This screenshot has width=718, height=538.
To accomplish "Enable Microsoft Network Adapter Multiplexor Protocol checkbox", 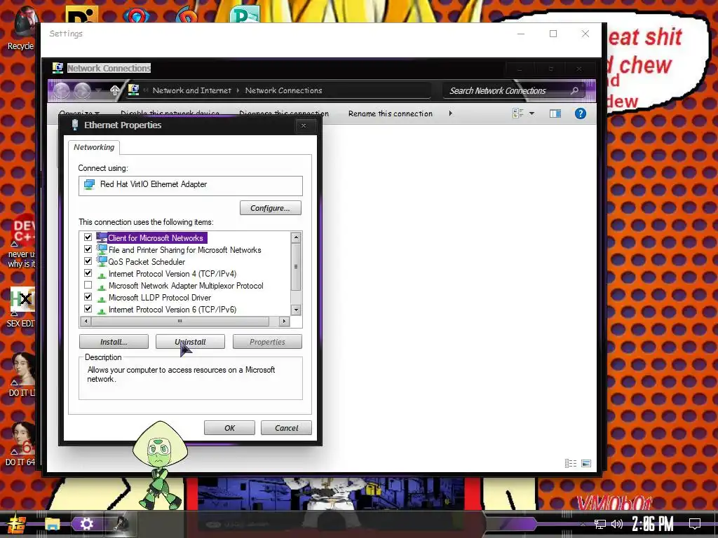I will point(88,285).
